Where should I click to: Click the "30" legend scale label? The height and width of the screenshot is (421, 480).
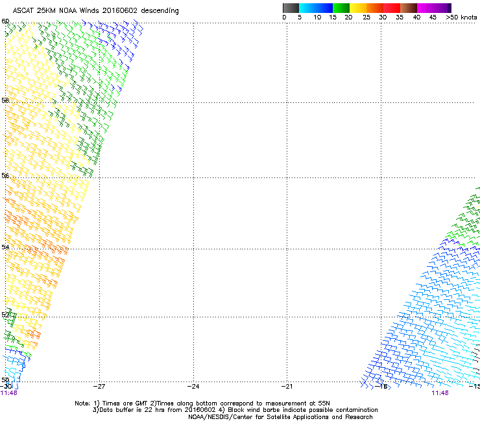pyautogui.click(x=383, y=17)
